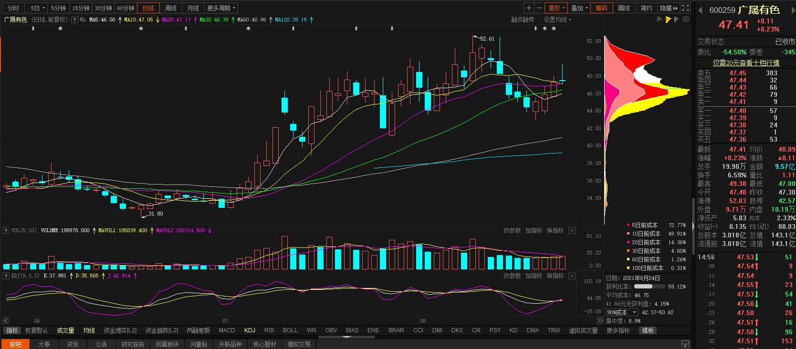Screen dimensions: 796x349
Task: Open the 更多周期 more periods dropdown
Action: point(221,8)
